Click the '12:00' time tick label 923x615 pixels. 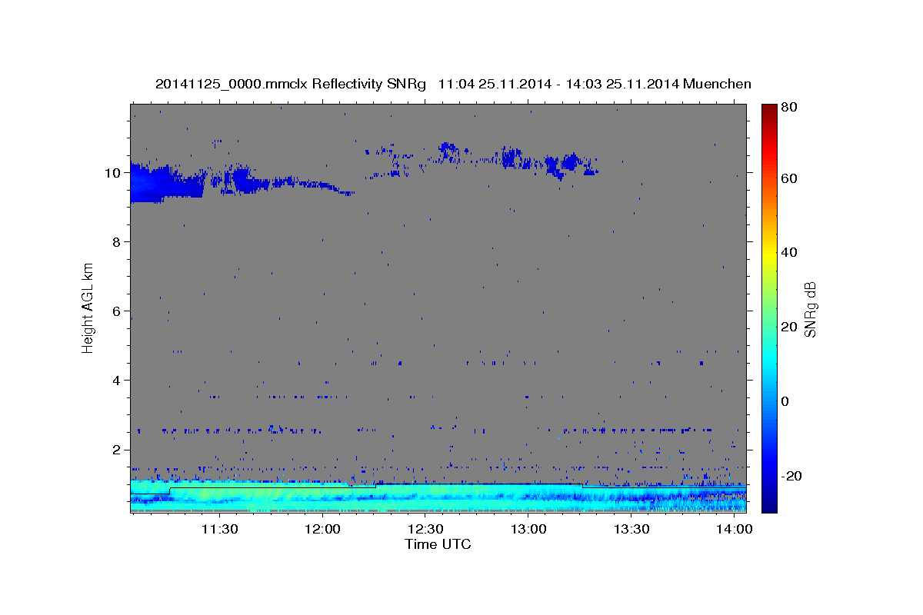tap(322, 529)
